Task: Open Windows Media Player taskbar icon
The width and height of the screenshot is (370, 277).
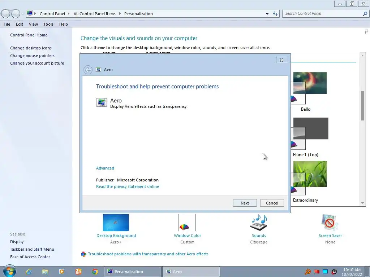Action: (61, 272)
